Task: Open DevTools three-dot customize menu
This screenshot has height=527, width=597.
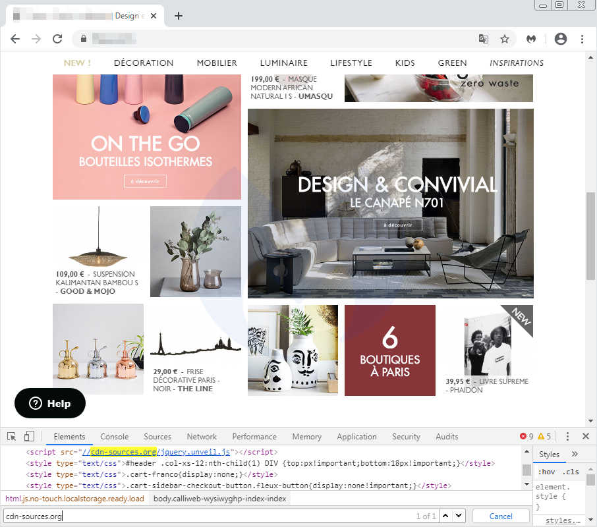Action: tap(567, 436)
